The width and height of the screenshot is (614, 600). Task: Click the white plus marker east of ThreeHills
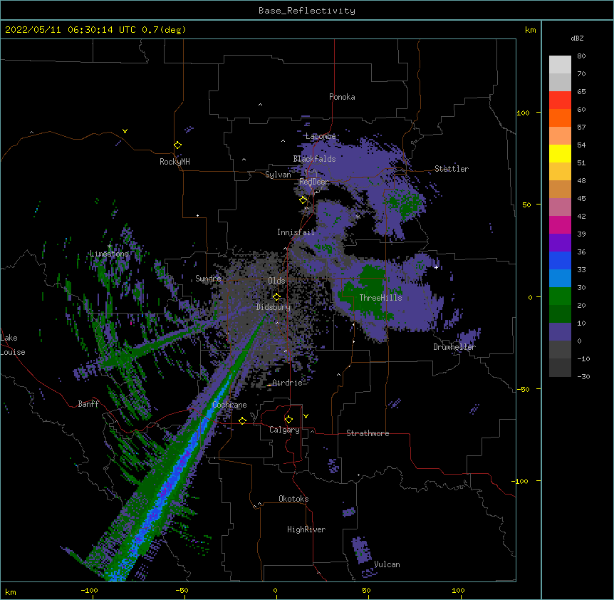pyautogui.click(x=436, y=267)
